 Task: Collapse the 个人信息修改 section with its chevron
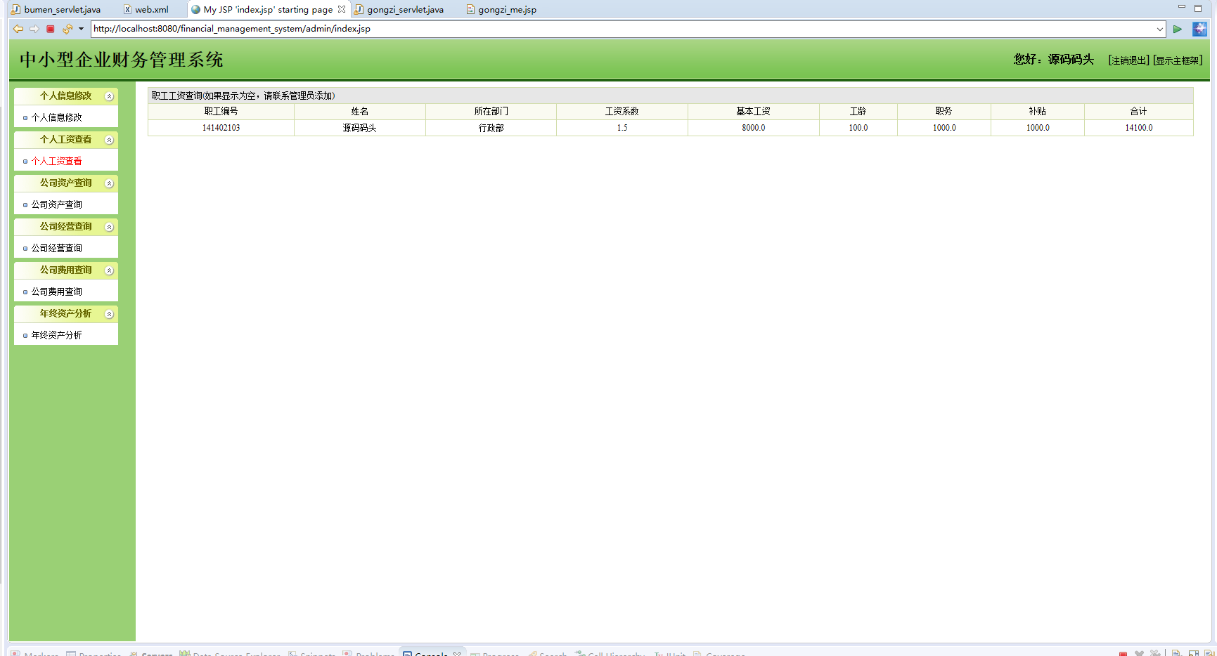click(x=109, y=96)
